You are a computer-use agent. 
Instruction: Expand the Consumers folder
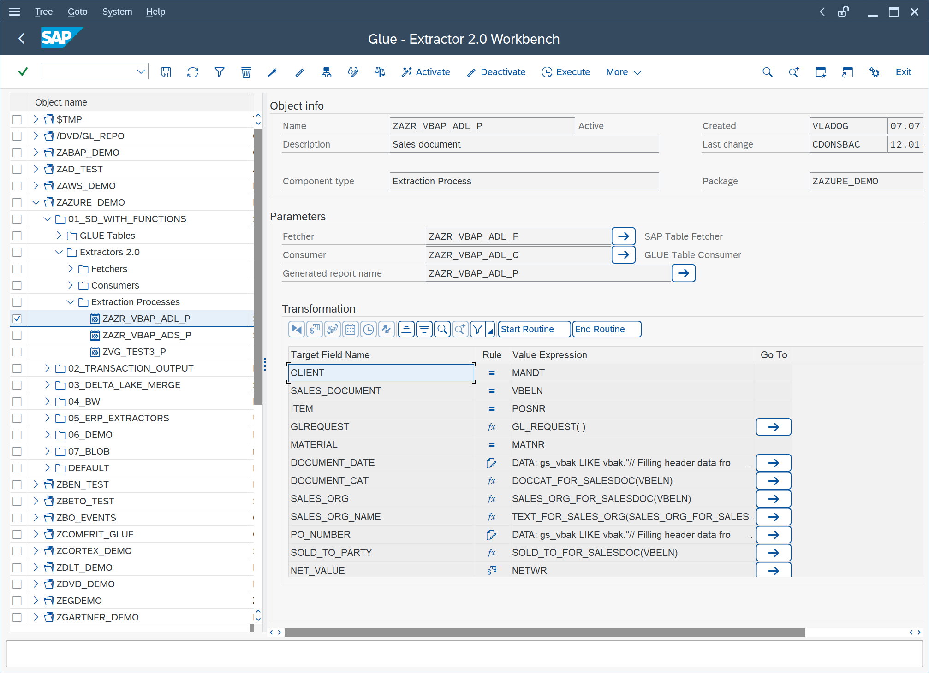point(71,285)
